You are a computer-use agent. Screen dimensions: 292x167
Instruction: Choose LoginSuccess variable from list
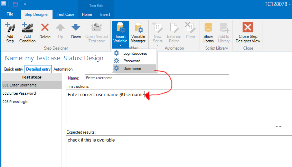coord(135,53)
